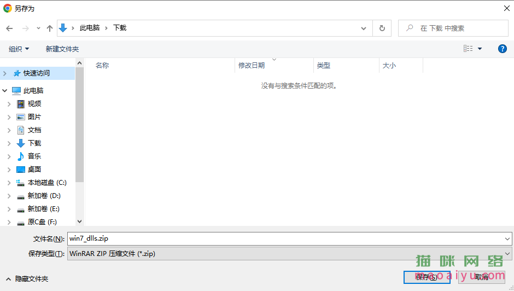
Task: Go up one folder level
Action: [50, 28]
